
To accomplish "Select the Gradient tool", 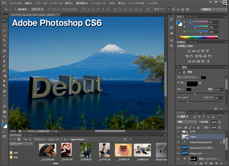I will (x=4, y=76).
